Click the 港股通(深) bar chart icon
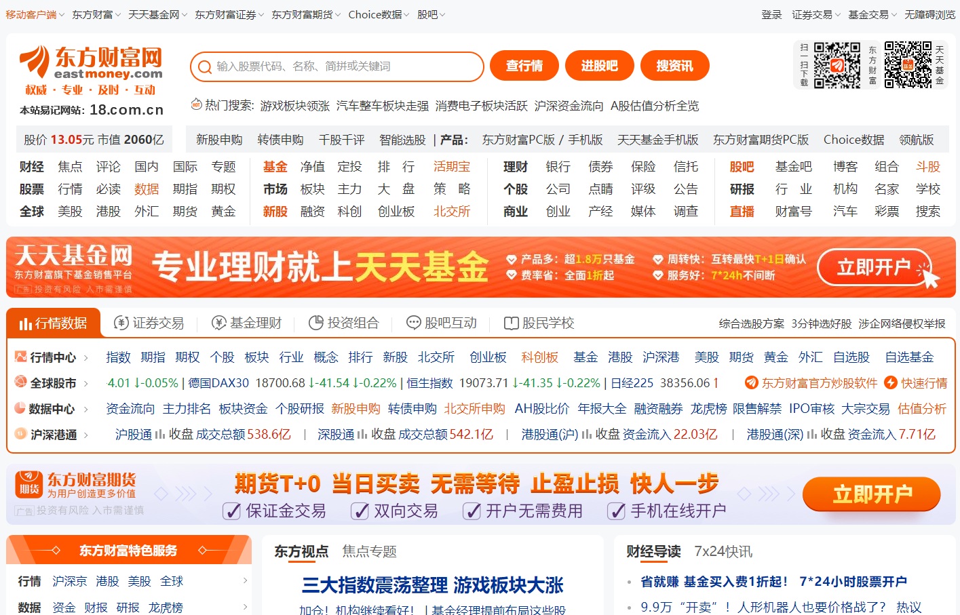This screenshot has height=615, width=960. [x=812, y=435]
